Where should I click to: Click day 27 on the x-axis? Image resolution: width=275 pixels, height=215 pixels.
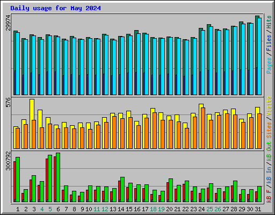point(226,209)
